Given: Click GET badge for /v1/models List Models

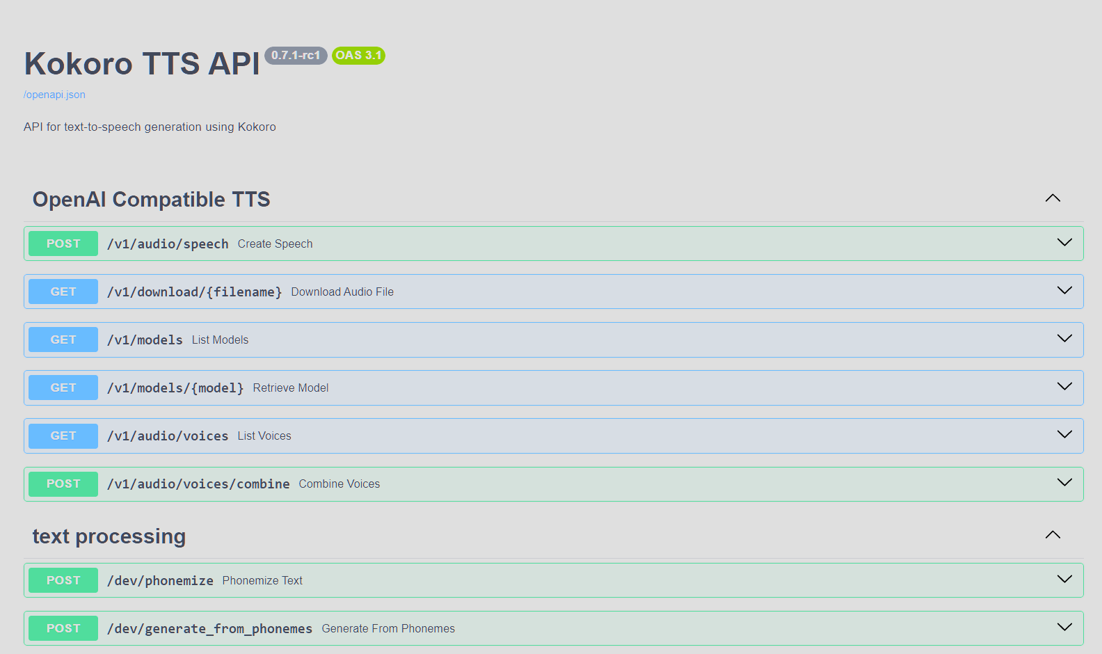Looking at the screenshot, I should pyautogui.click(x=63, y=340).
